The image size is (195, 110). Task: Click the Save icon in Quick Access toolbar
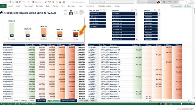(17, 2)
